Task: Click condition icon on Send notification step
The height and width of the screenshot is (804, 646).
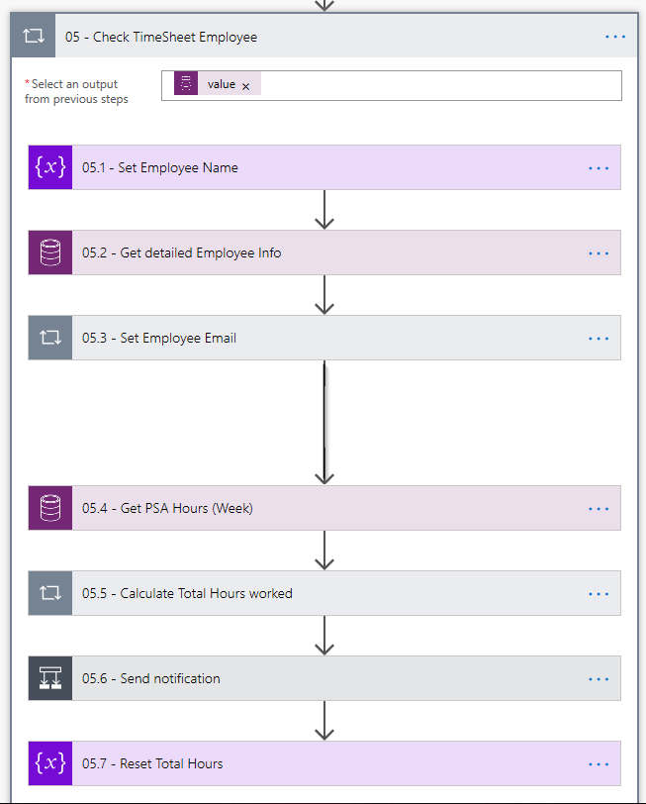Action: point(50,678)
